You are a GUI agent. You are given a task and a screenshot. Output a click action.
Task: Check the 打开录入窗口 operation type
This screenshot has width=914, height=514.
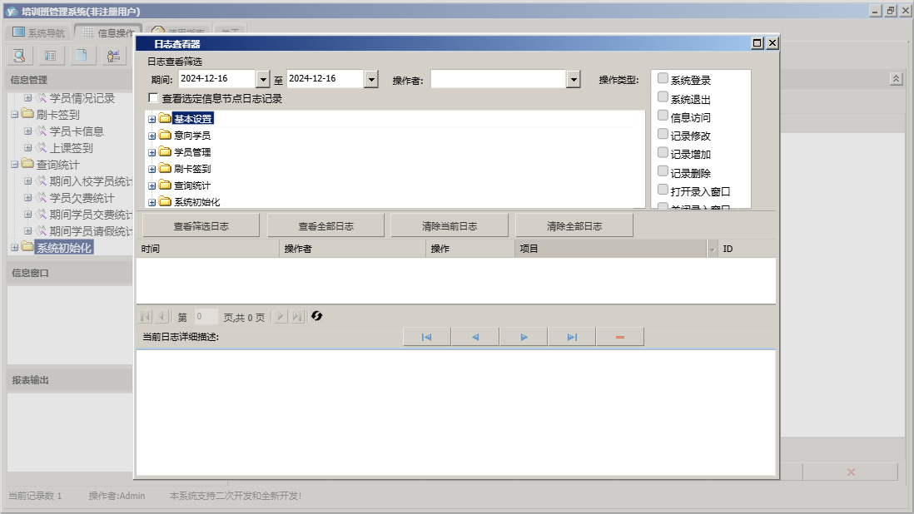click(x=663, y=189)
